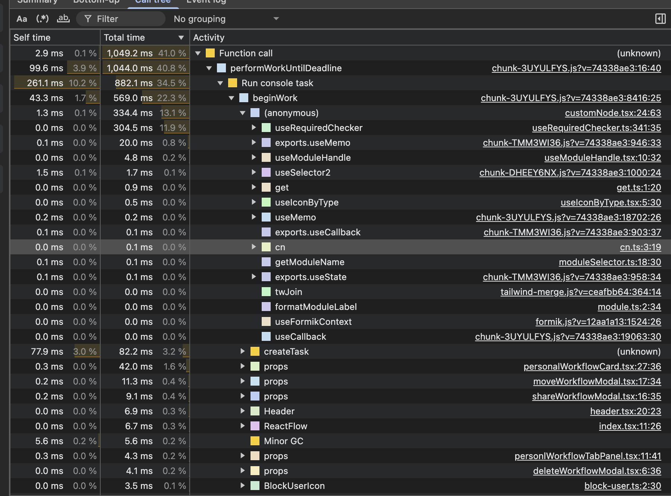
Task: Click the blue performWorkUntilDeadline color icon
Action: coord(221,68)
